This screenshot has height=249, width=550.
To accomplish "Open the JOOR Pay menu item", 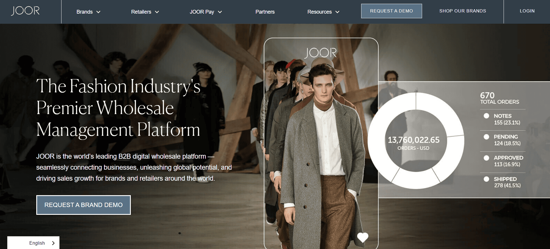I will 202,12.
